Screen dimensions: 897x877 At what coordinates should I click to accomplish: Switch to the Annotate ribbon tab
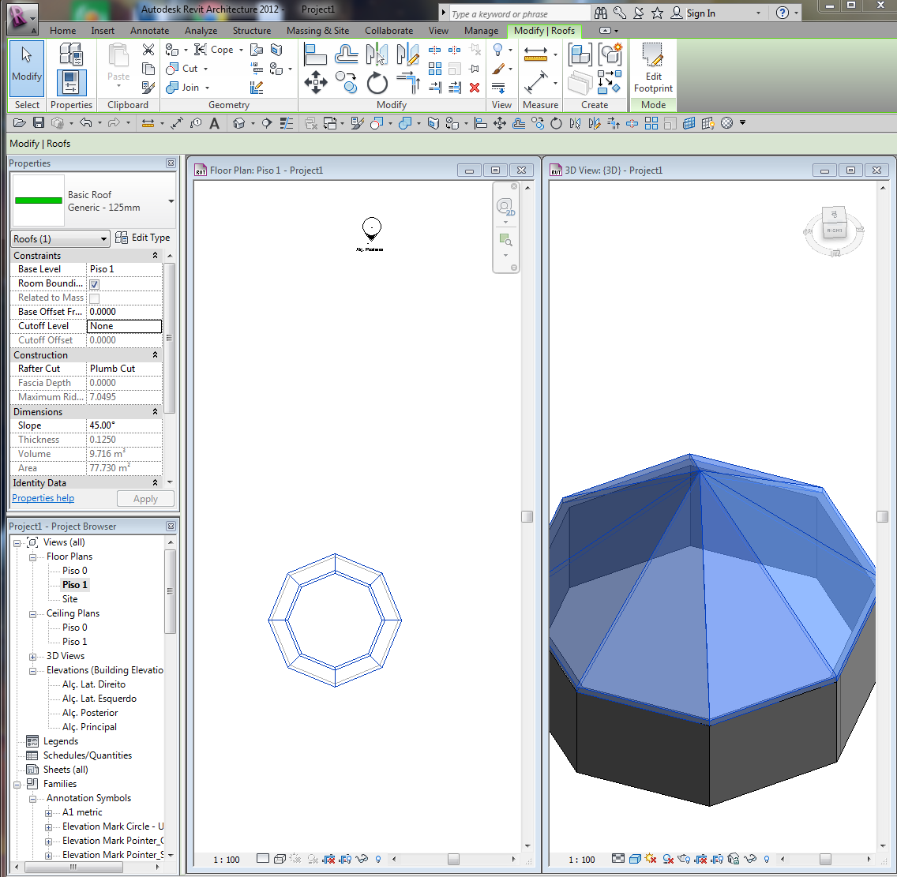coord(149,31)
